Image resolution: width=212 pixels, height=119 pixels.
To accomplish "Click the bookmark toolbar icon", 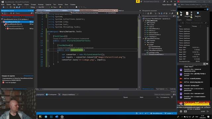I will pyautogui.click(x=77, y=7).
